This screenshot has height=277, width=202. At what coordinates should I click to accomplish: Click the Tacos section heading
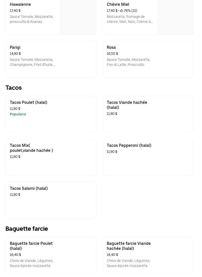click(x=14, y=88)
